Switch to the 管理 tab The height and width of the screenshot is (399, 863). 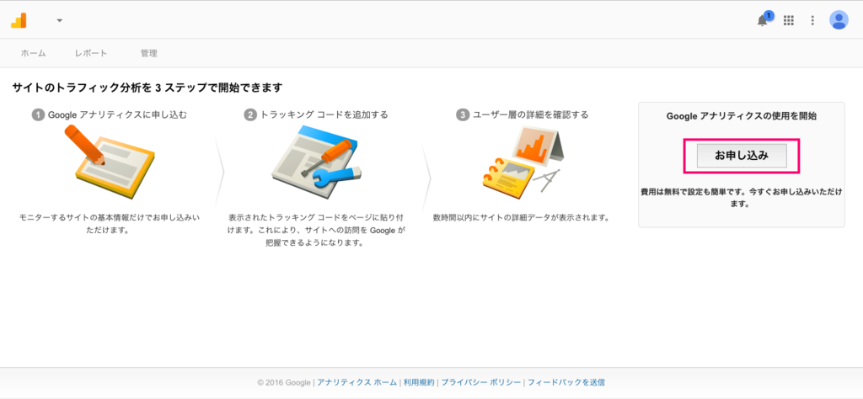(x=148, y=53)
